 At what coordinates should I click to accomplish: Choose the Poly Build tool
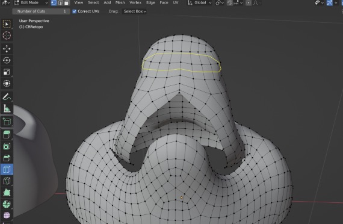7,193
